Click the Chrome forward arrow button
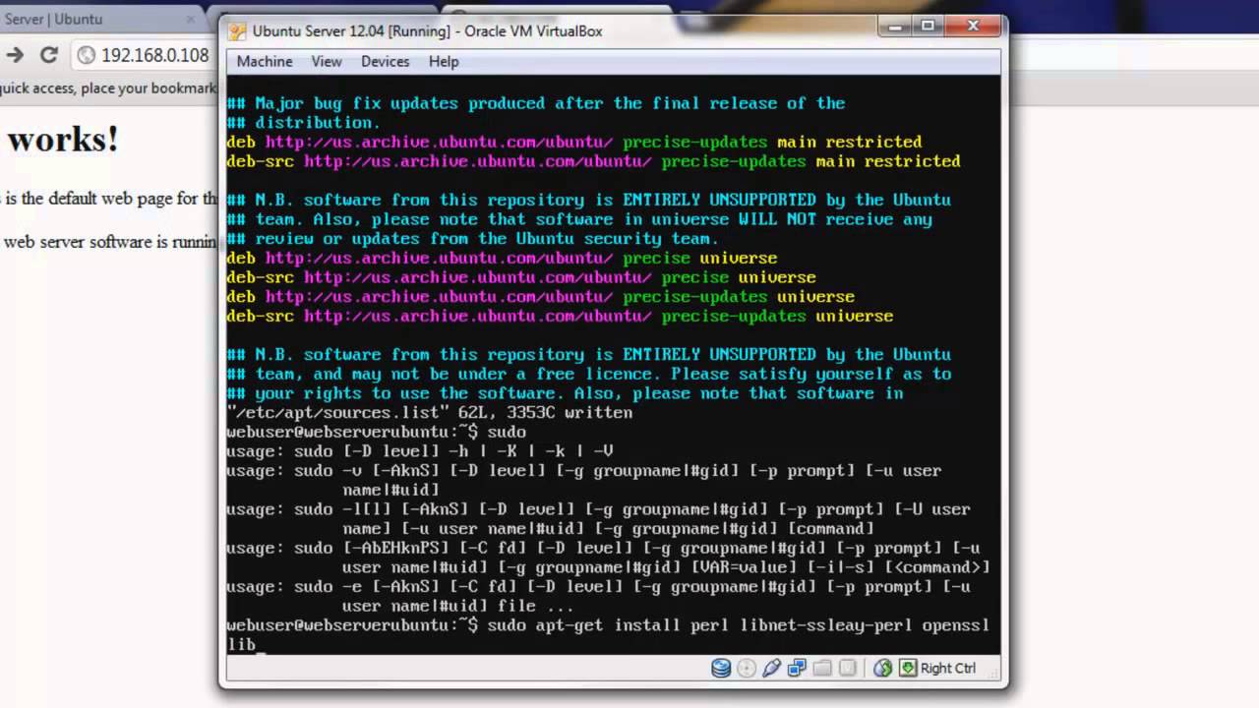 [x=15, y=55]
